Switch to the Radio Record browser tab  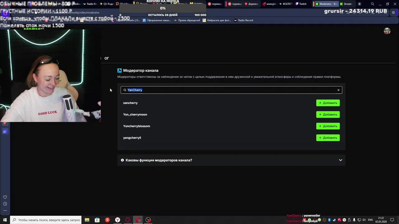coord(90,4)
